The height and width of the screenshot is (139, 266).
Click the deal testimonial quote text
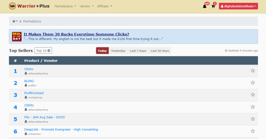[93, 39]
